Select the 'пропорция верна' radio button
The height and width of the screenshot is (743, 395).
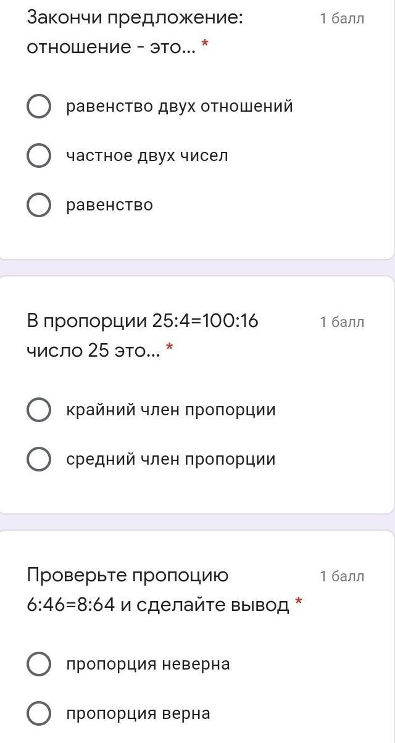coord(39,713)
